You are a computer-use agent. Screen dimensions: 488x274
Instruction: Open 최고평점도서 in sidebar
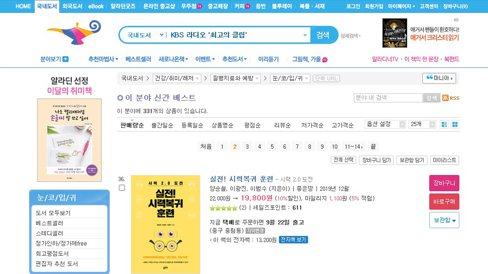52,253
